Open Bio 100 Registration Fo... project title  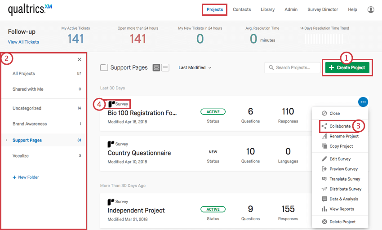142,113
